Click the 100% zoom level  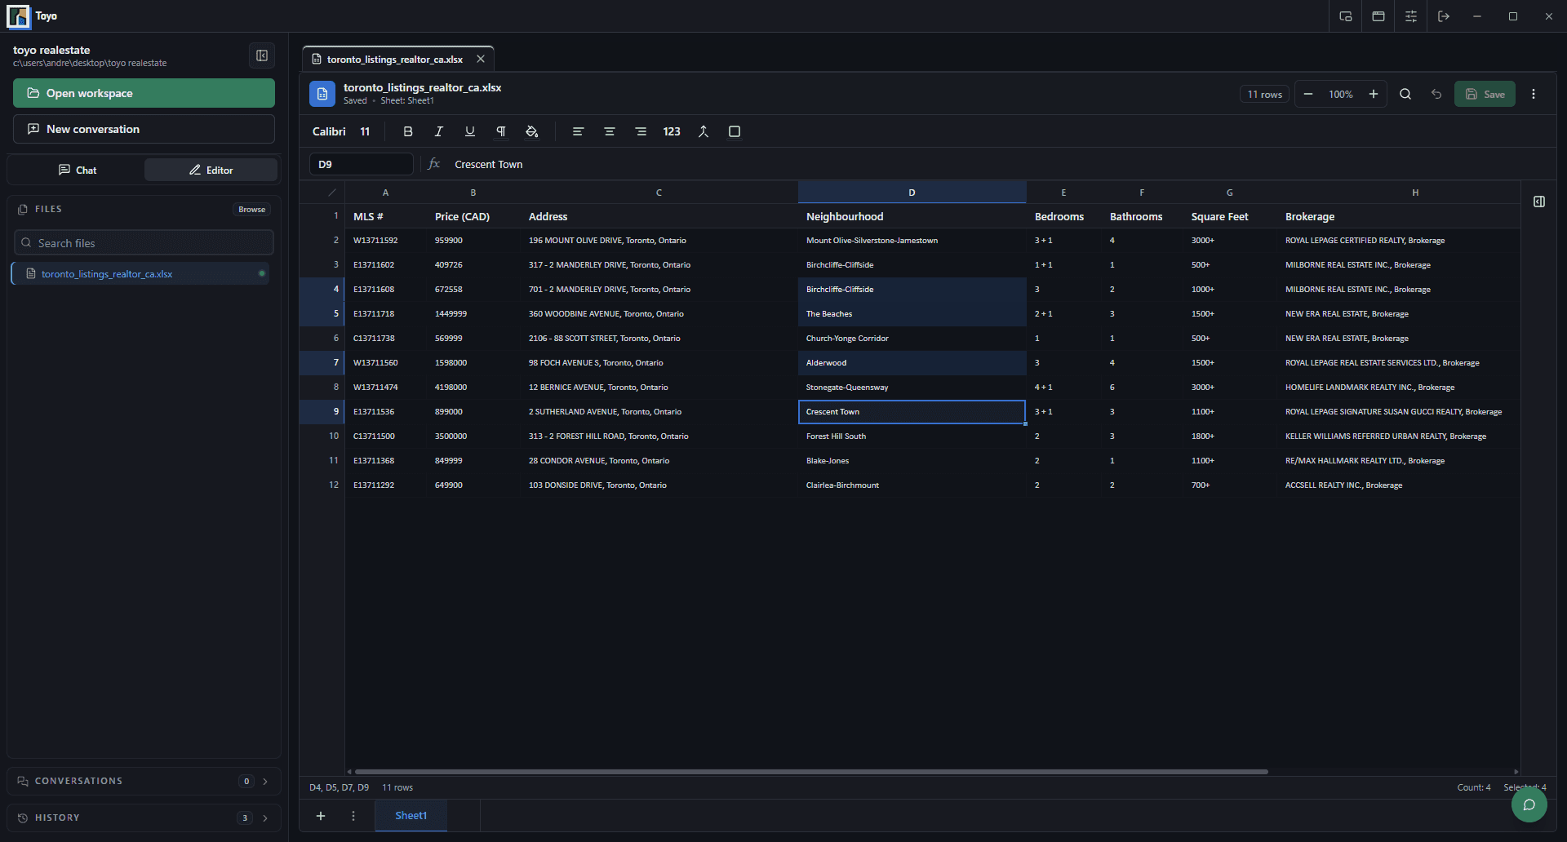click(1341, 94)
